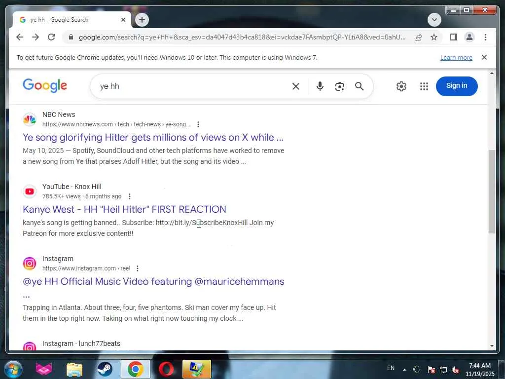Click the instagram.com › reel URL text
The width and height of the screenshot is (505, 379).
[x=86, y=268]
